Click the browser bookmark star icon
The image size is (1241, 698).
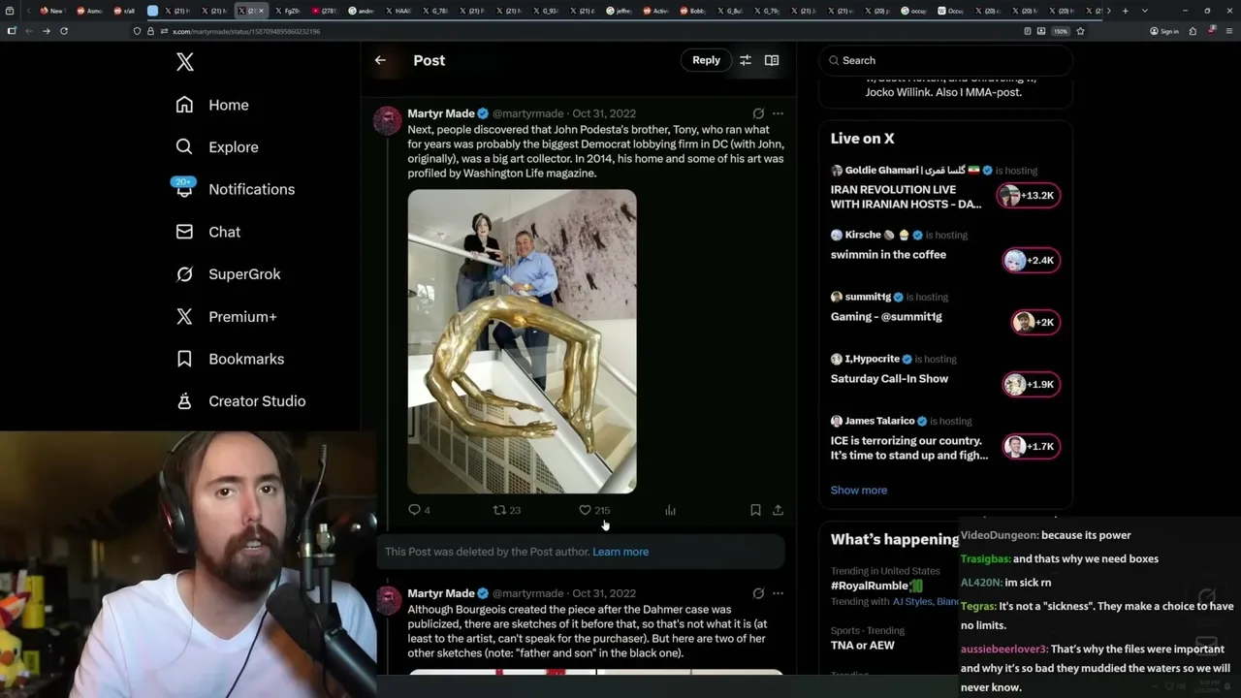(1080, 31)
